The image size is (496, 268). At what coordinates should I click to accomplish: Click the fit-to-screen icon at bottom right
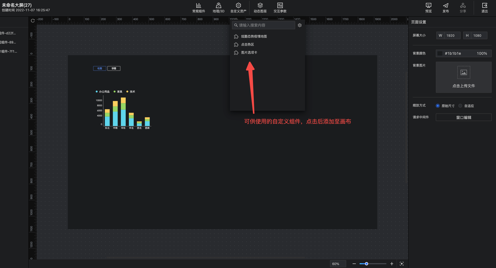tap(402, 264)
